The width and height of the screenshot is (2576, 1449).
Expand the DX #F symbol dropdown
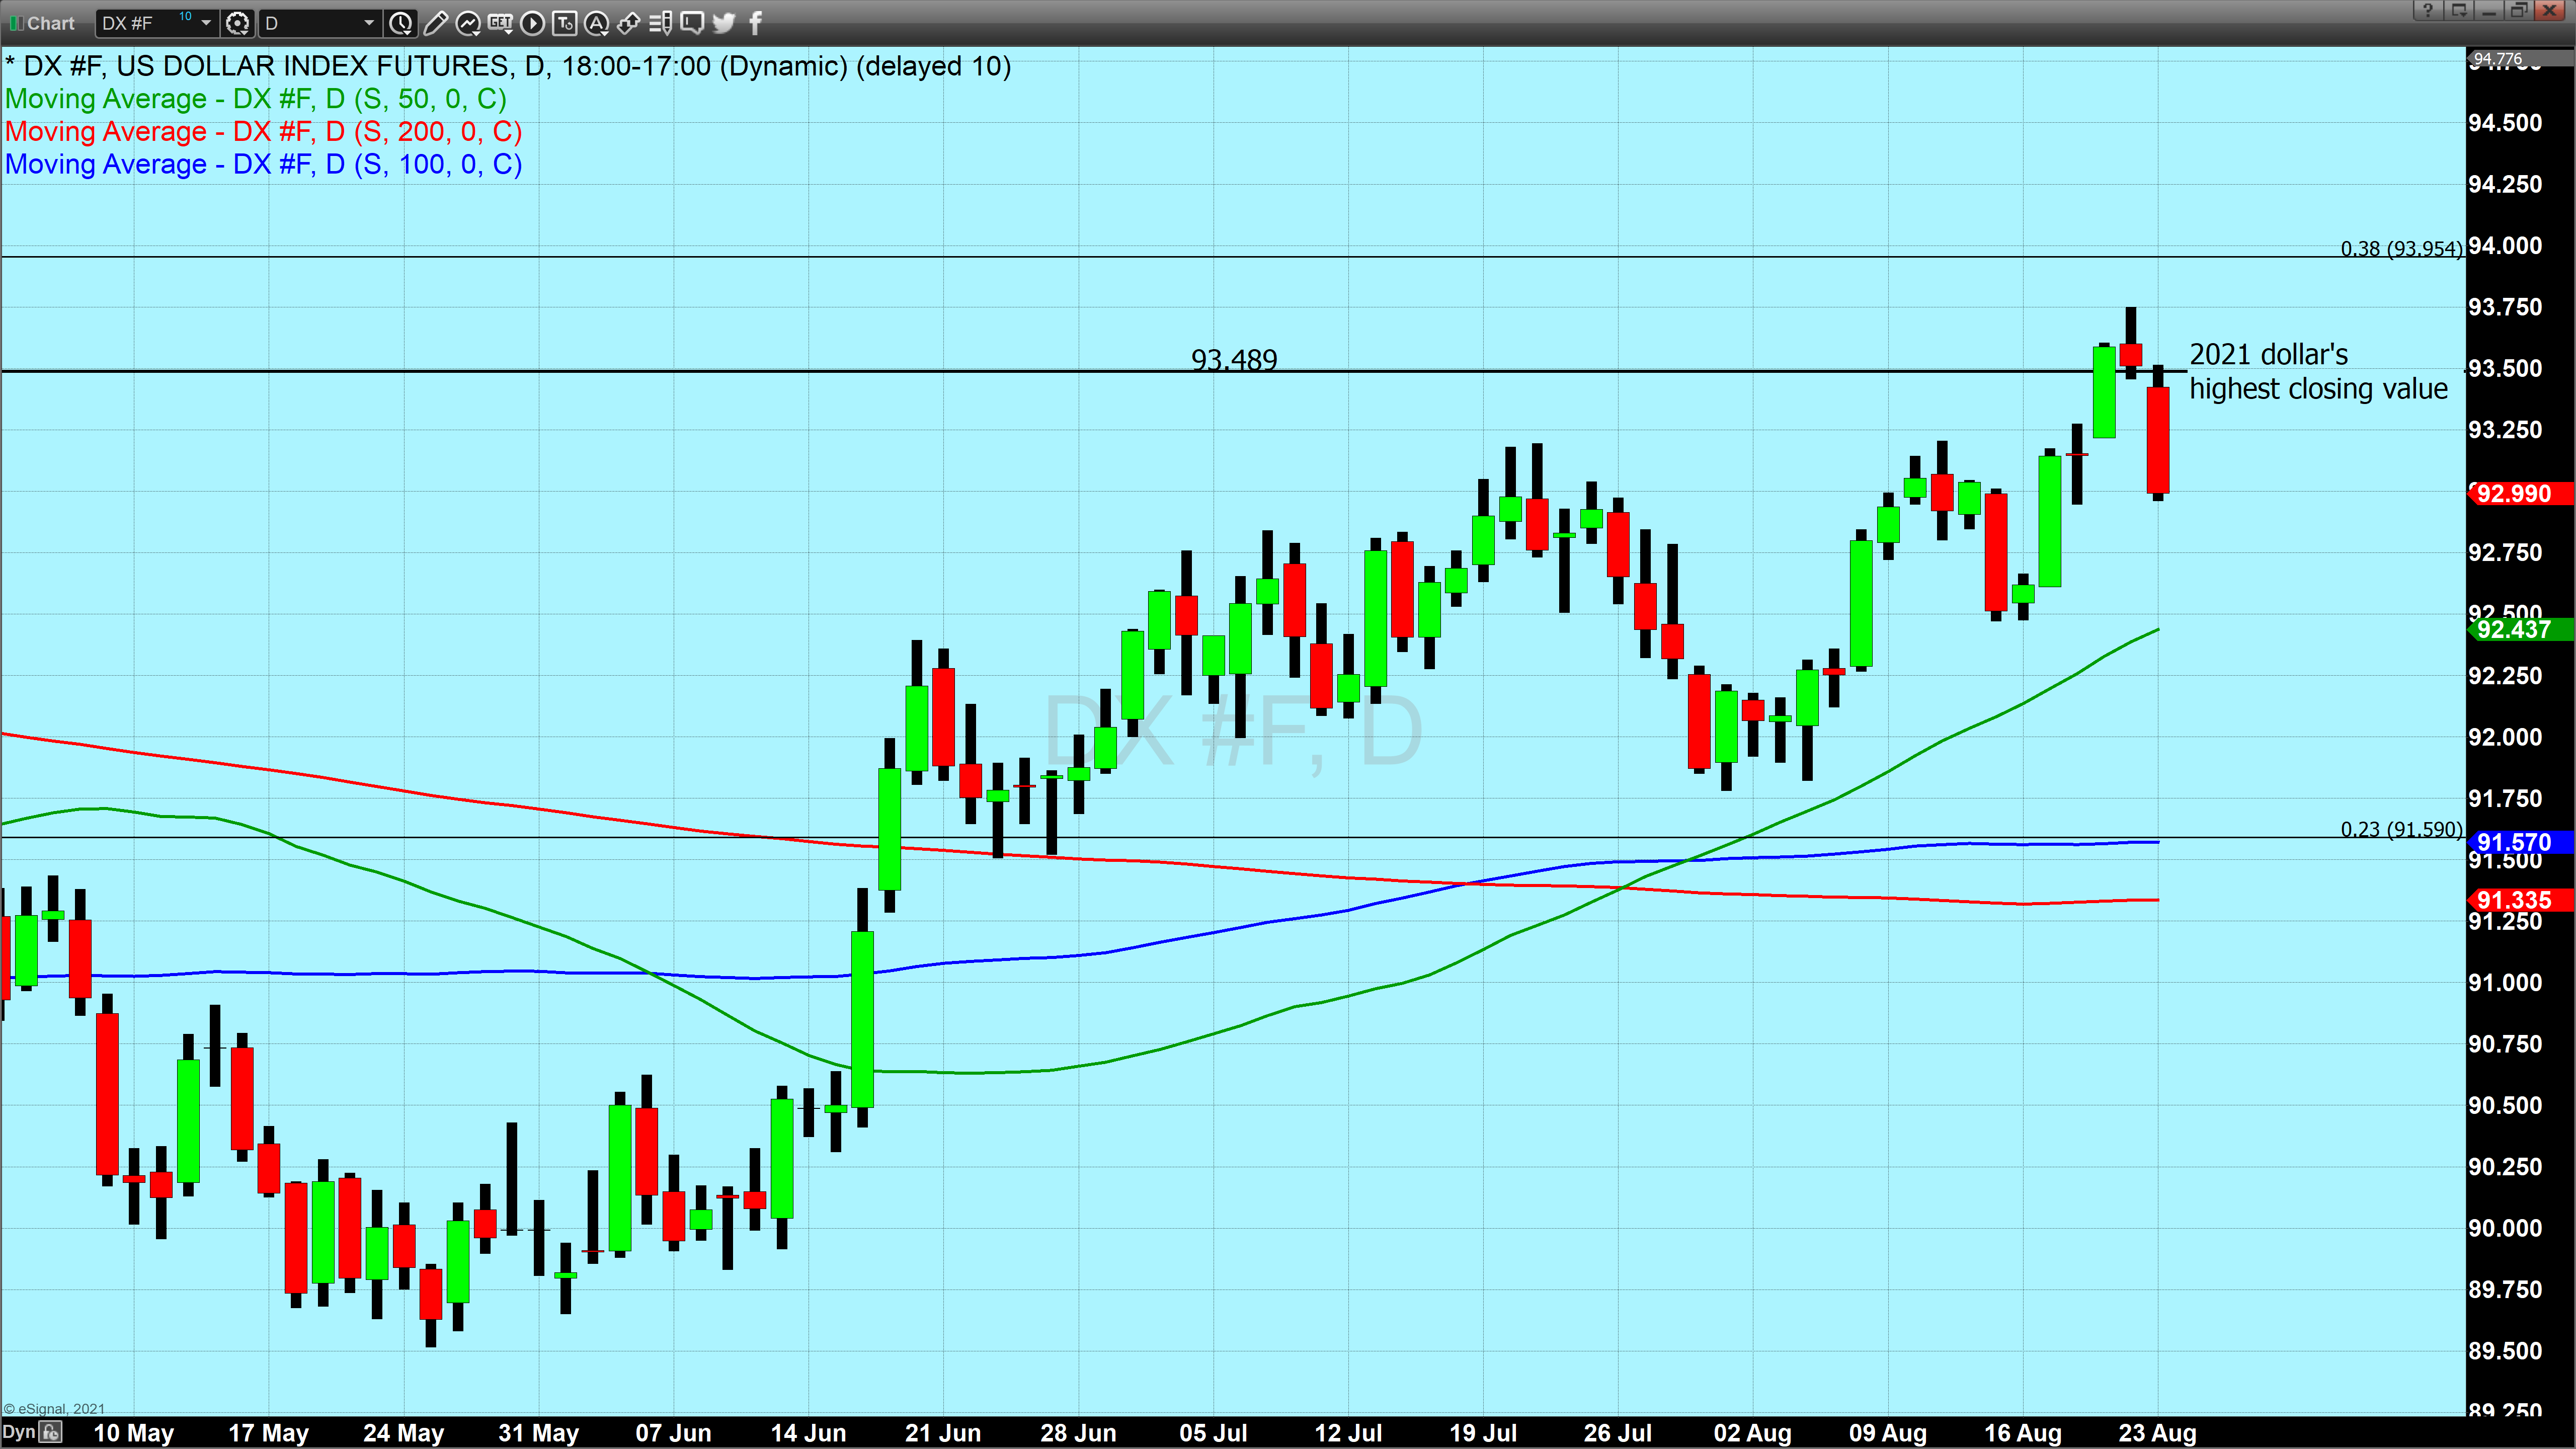(x=206, y=22)
